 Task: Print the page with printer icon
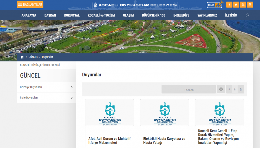(x=221, y=89)
